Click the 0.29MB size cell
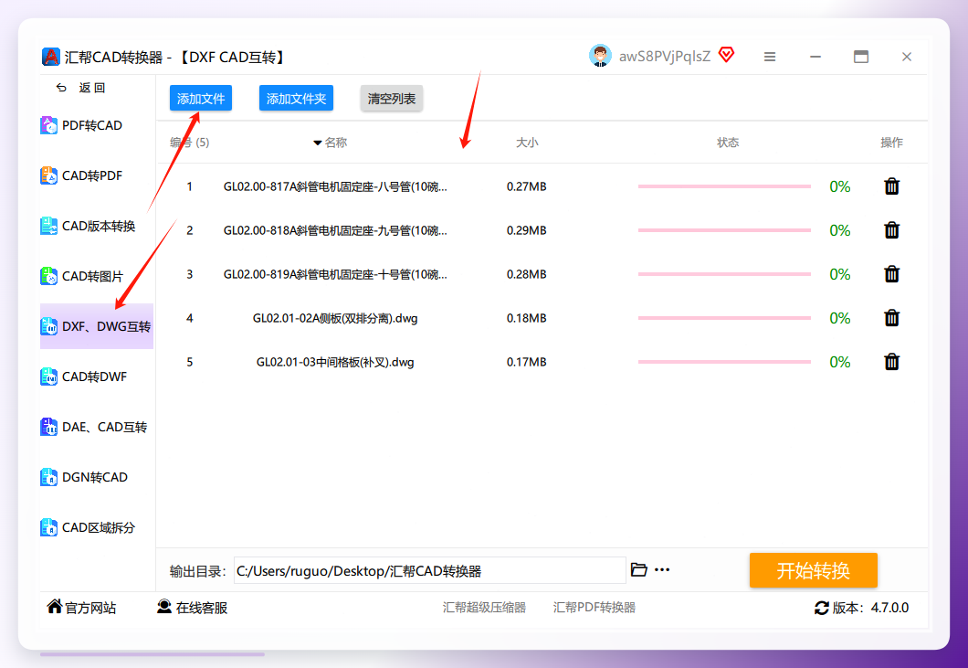Viewport: 968px width, 668px height. click(x=527, y=230)
